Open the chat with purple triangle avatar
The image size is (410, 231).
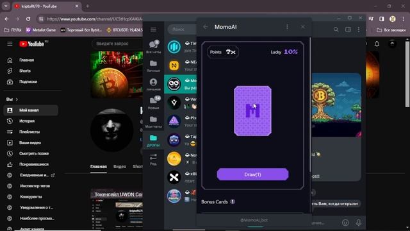tap(180, 121)
